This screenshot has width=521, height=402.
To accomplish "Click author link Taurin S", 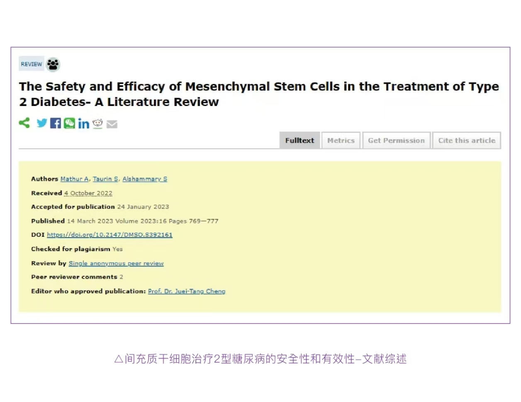I will (x=105, y=179).
